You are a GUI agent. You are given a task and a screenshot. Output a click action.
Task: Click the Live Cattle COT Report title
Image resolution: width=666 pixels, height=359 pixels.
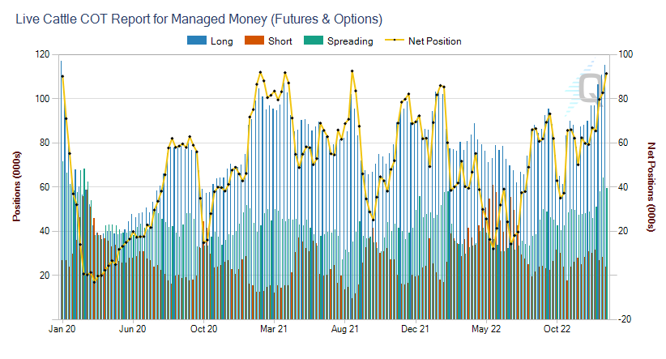(x=199, y=19)
